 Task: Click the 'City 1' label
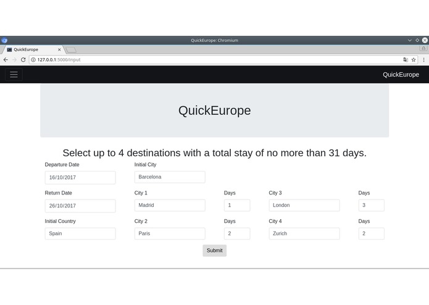[x=141, y=193]
